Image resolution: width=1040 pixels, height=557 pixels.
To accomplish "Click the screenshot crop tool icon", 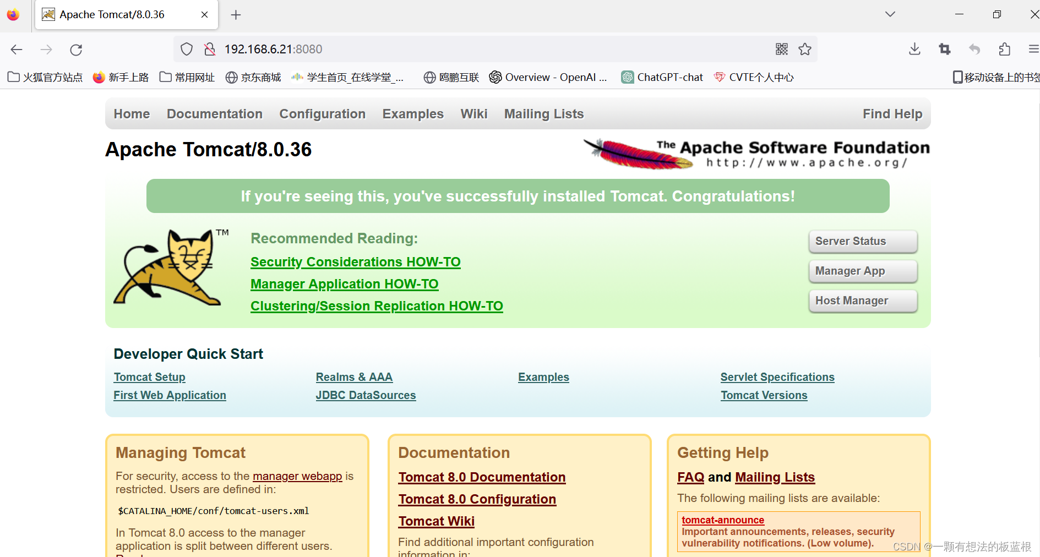I will click(x=945, y=49).
